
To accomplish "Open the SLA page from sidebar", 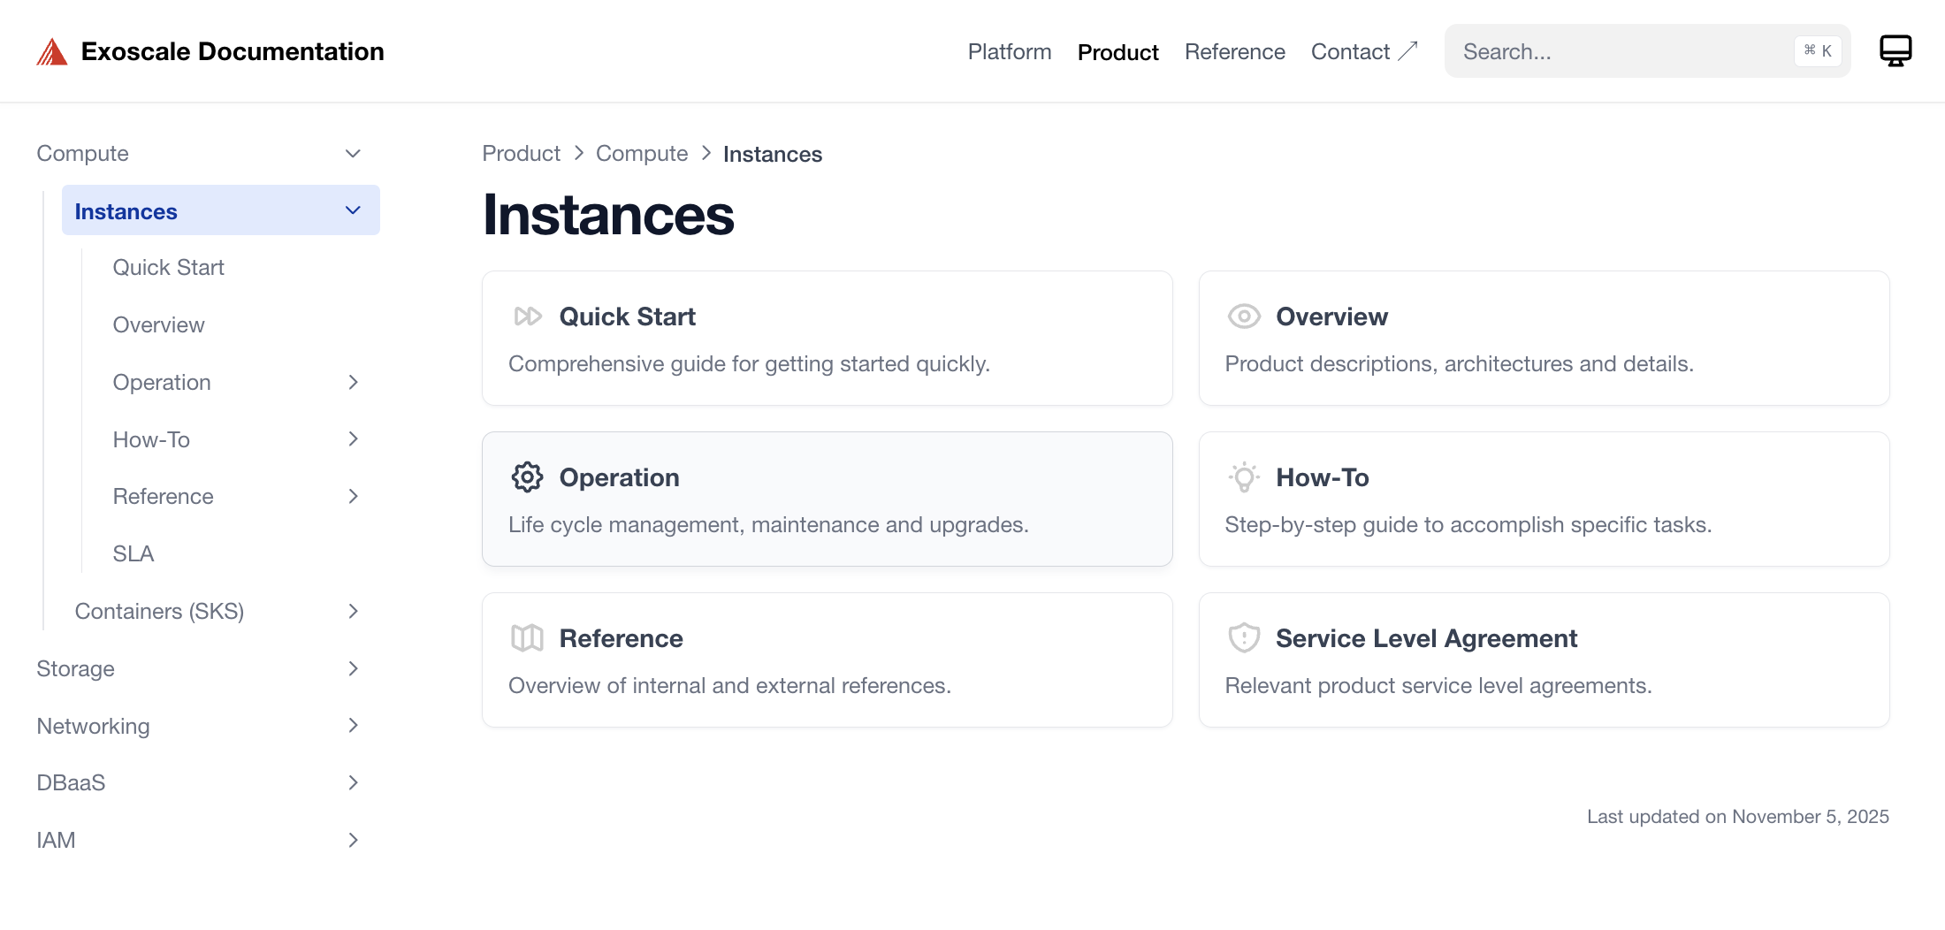I will [x=133, y=554].
